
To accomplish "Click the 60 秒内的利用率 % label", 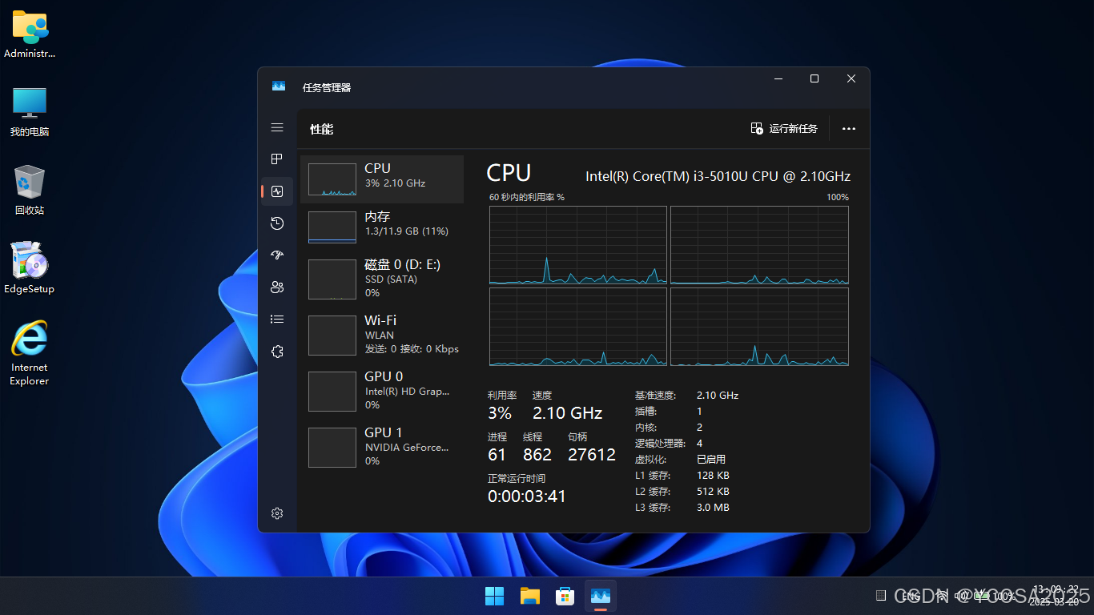I will (x=527, y=197).
